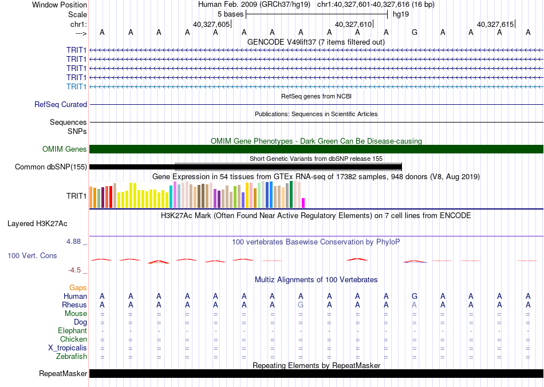Select the Rhesus species label
Viewport: 544px width, 387px height.
point(74,305)
